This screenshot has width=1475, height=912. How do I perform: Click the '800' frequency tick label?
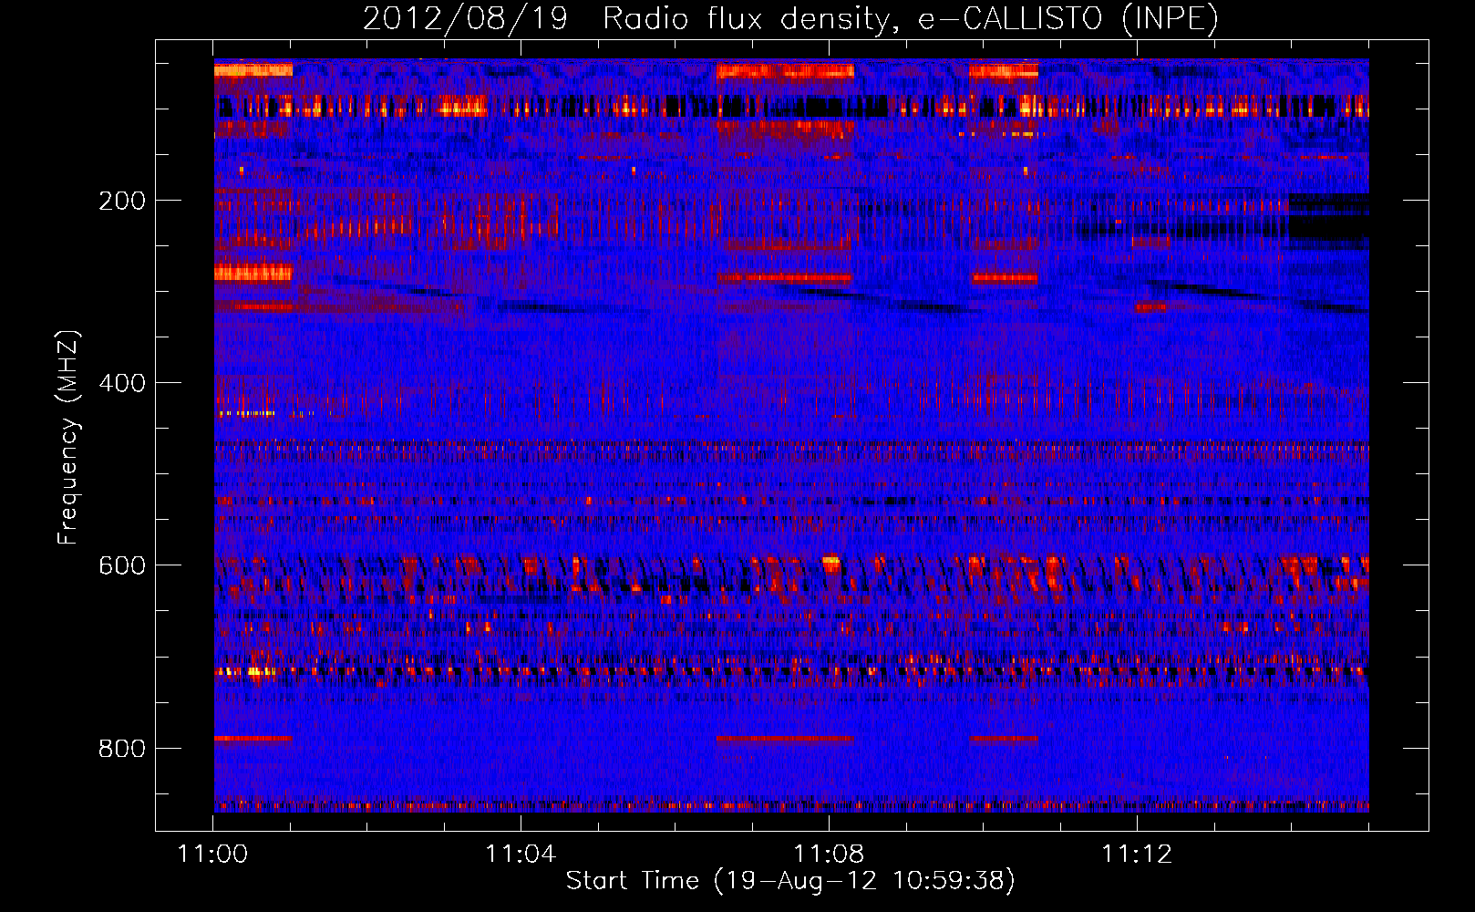(x=122, y=749)
